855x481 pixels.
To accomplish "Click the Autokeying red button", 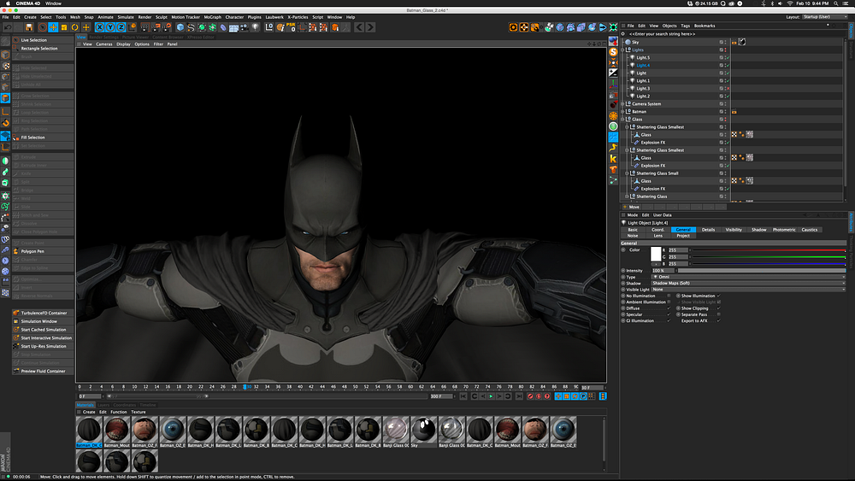I will pyautogui.click(x=539, y=396).
